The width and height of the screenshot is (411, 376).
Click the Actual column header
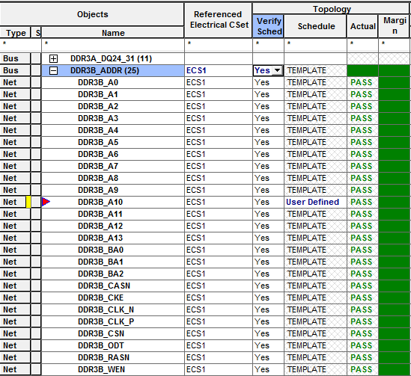point(362,26)
